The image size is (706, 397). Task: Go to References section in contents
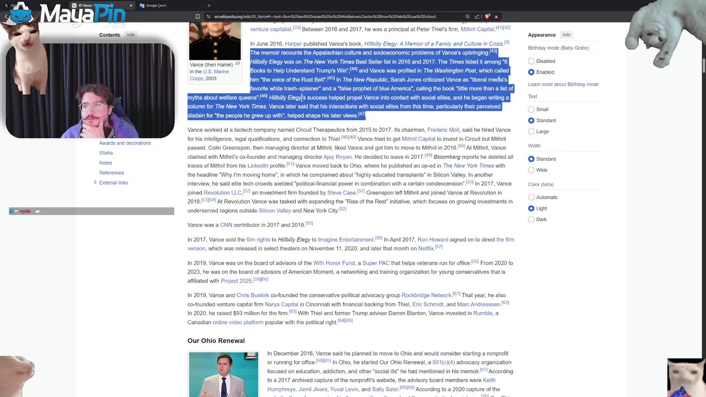click(x=111, y=173)
